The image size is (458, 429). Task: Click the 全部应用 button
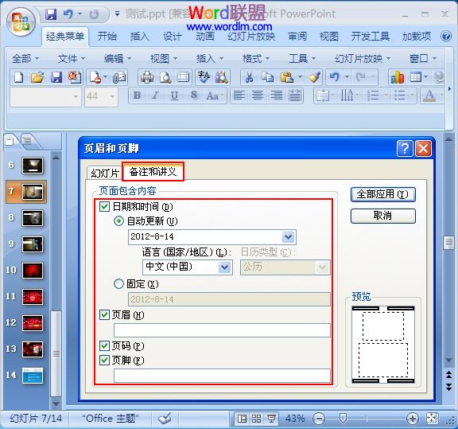(382, 194)
